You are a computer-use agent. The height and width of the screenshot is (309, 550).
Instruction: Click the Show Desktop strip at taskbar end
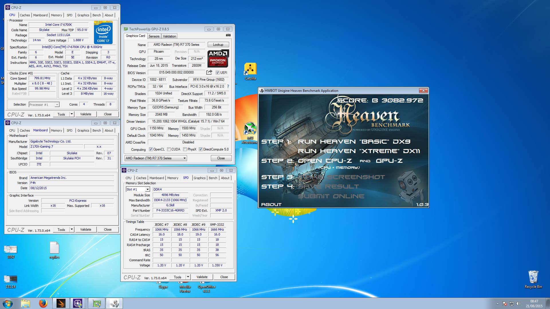548,303
